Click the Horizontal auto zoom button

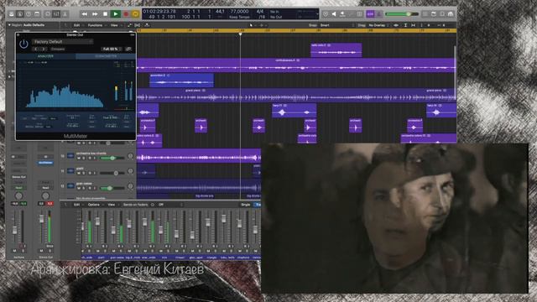[x=414, y=25]
